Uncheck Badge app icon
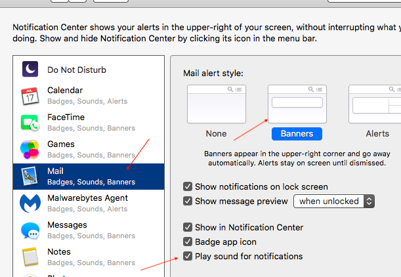Screen dimensions: 401x277 [x=188, y=242]
